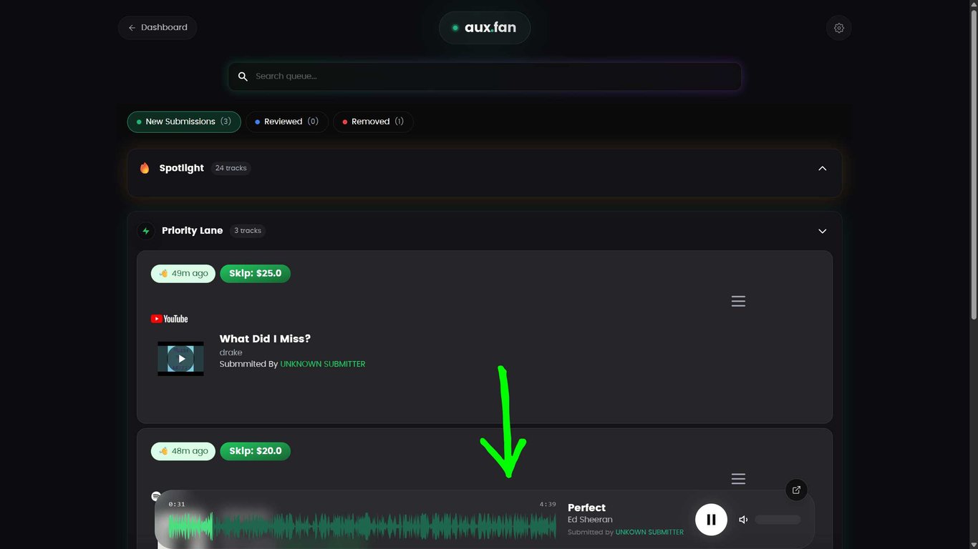Adjust the player volume slider
978x549 pixels.
(778, 520)
